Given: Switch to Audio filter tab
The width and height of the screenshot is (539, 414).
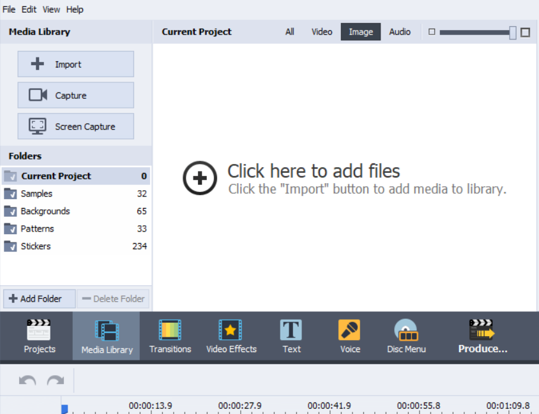Looking at the screenshot, I should (400, 32).
